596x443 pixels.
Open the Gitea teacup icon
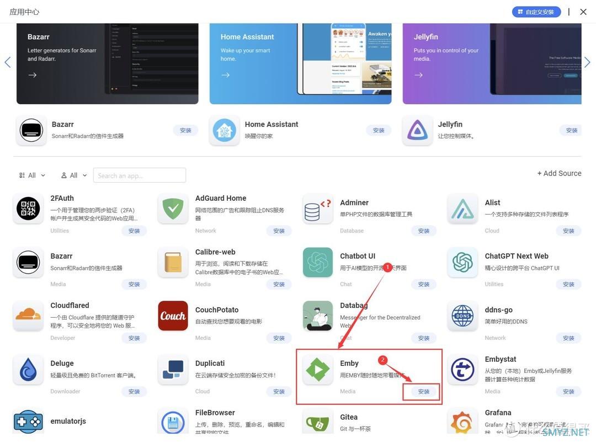(x=318, y=421)
